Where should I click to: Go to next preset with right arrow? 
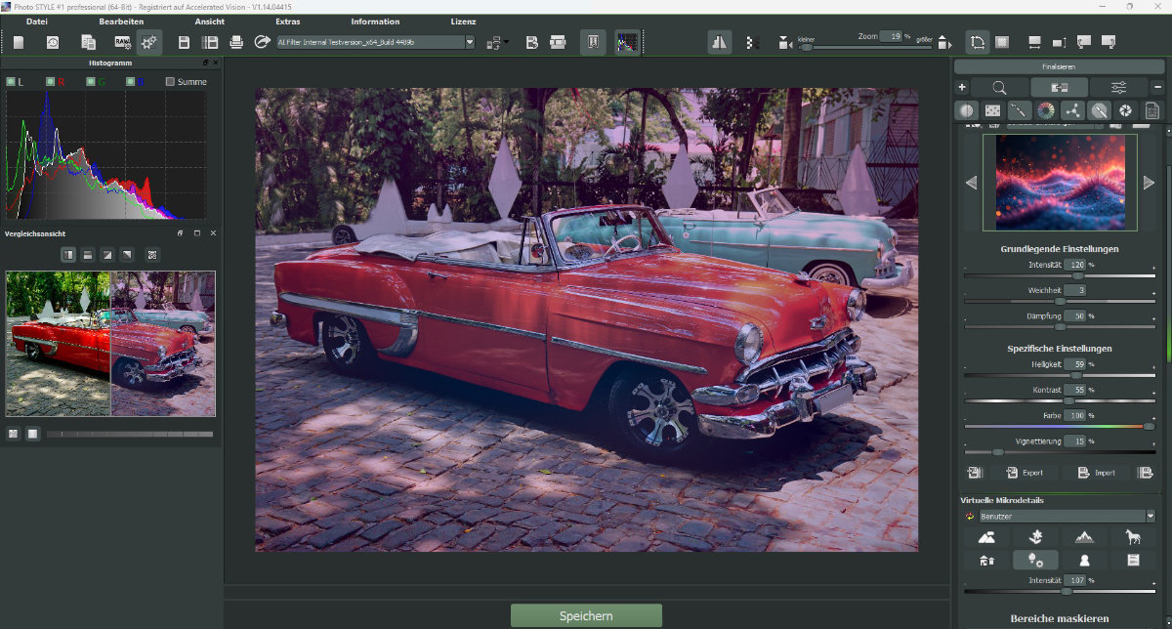pos(1149,183)
